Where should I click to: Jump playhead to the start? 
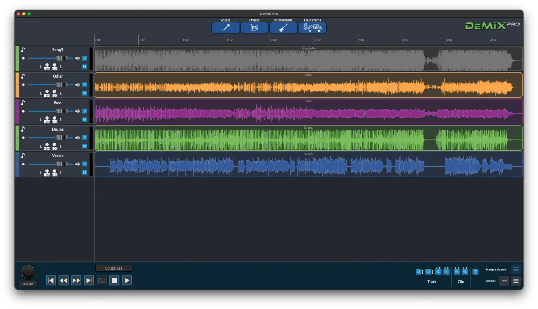pyautogui.click(x=51, y=280)
